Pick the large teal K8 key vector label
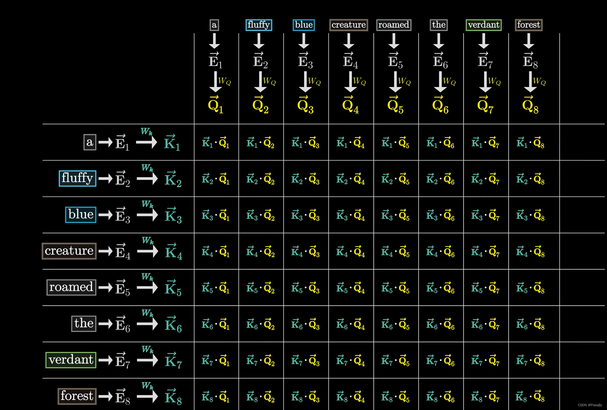The width and height of the screenshot is (607, 410). [173, 397]
